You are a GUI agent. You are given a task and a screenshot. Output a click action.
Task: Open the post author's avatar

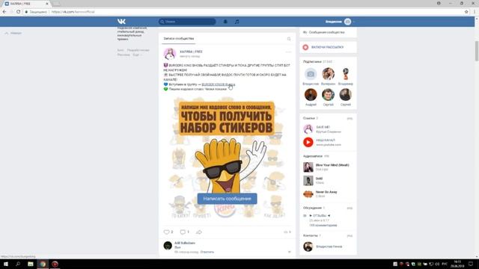(x=170, y=54)
